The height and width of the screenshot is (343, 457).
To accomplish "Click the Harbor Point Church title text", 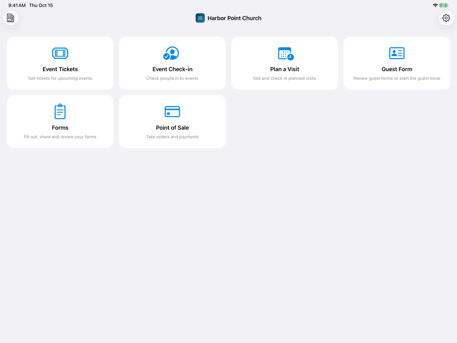I will click(234, 18).
